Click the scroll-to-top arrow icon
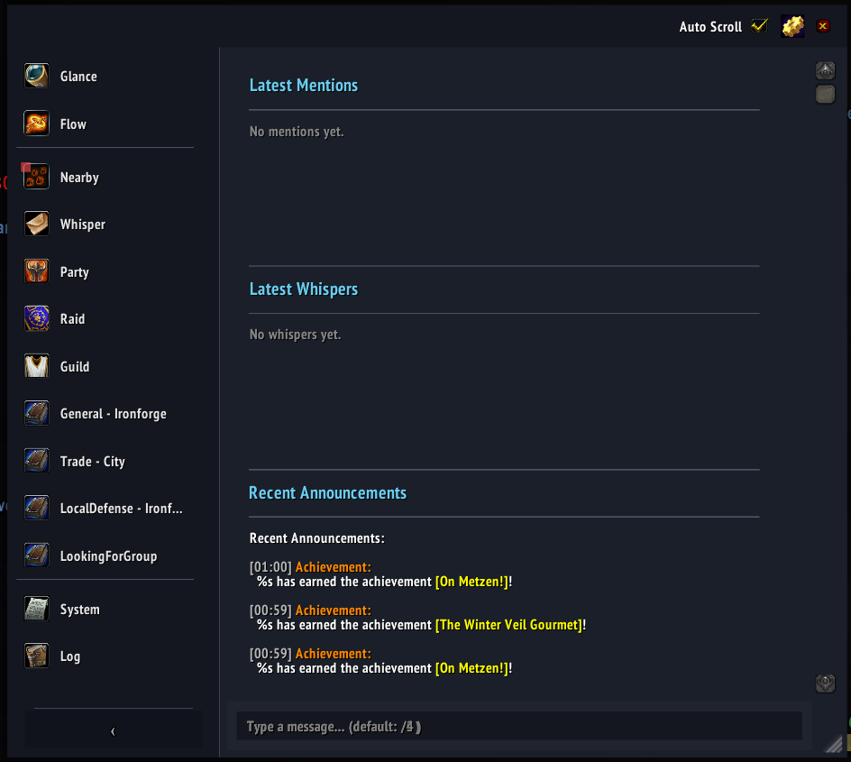 (825, 69)
